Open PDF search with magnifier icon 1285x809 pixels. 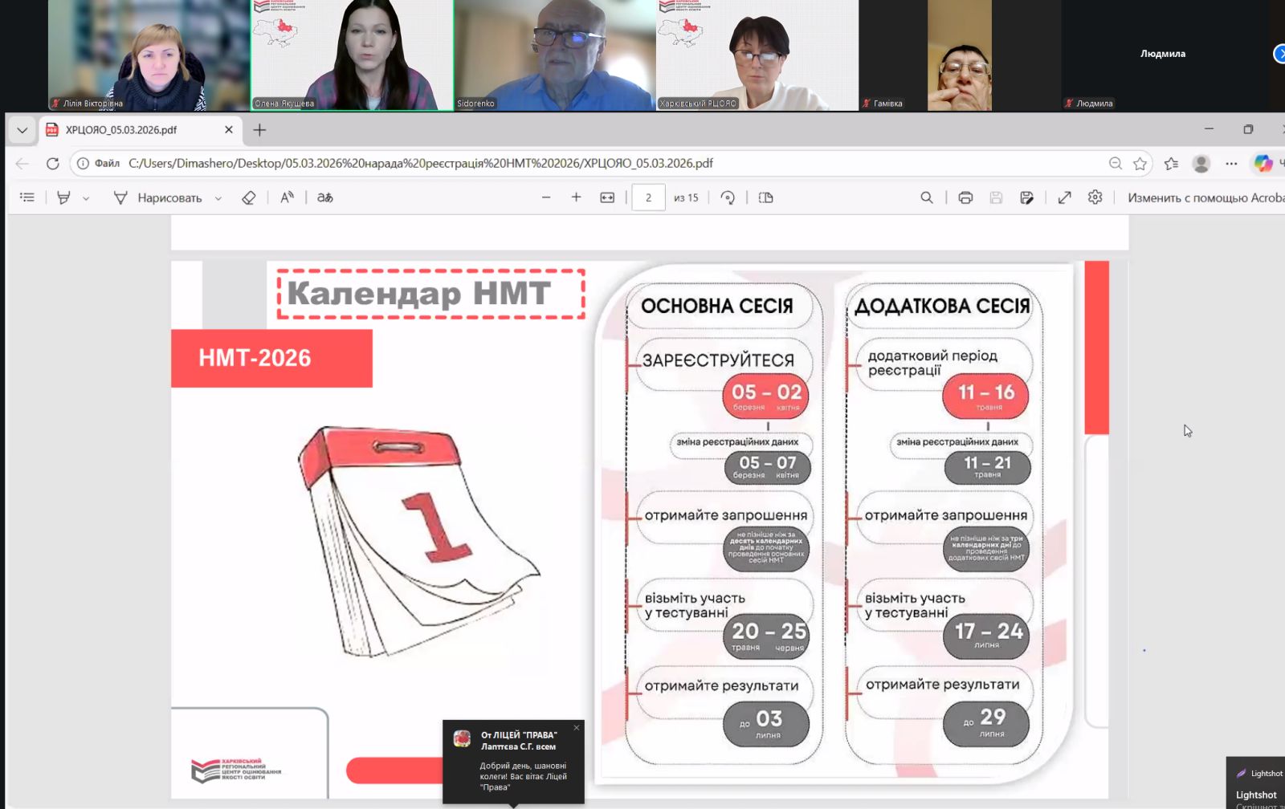(927, 197)
